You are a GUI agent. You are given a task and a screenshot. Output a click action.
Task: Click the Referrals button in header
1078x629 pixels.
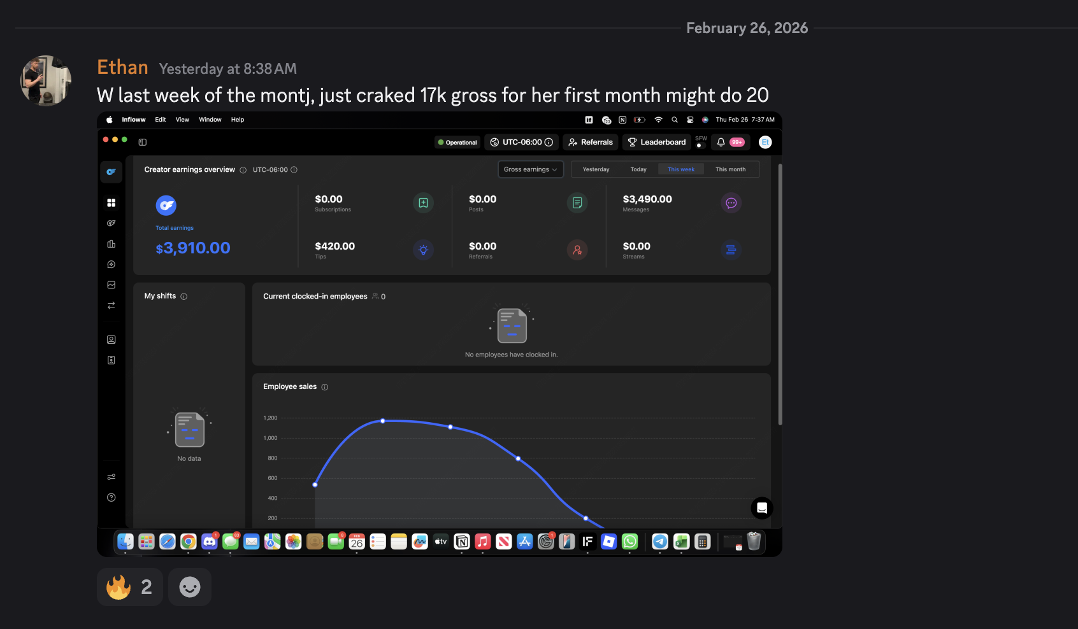(x=590, y=143)
